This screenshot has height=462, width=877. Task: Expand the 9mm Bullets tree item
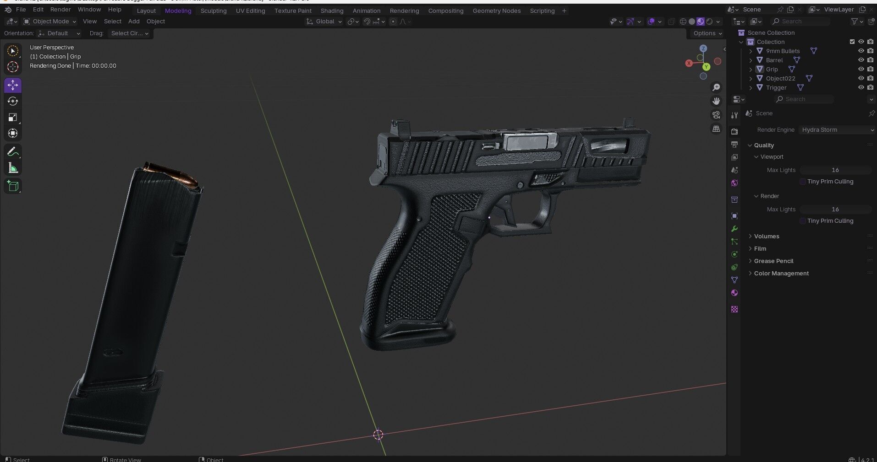point(751,51)
